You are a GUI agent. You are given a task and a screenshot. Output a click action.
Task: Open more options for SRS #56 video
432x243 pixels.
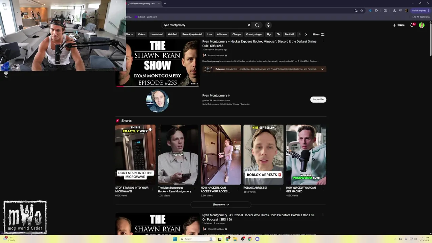[x=323, y=215]
